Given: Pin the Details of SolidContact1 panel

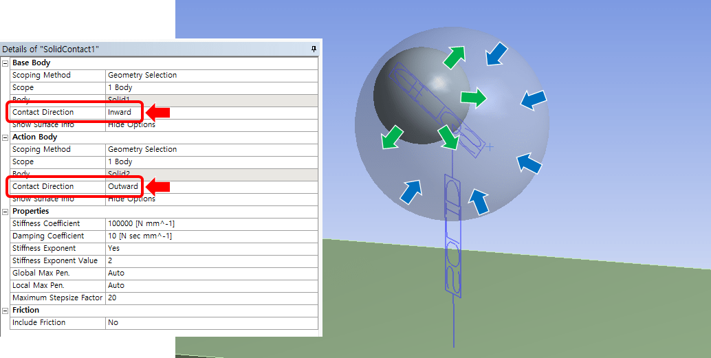Looking at the screenshot, I should [x=314, y=49].
